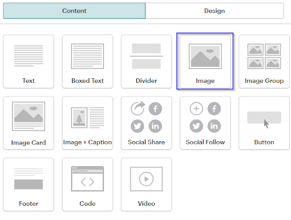Add a Text content block

coord(28,61)
